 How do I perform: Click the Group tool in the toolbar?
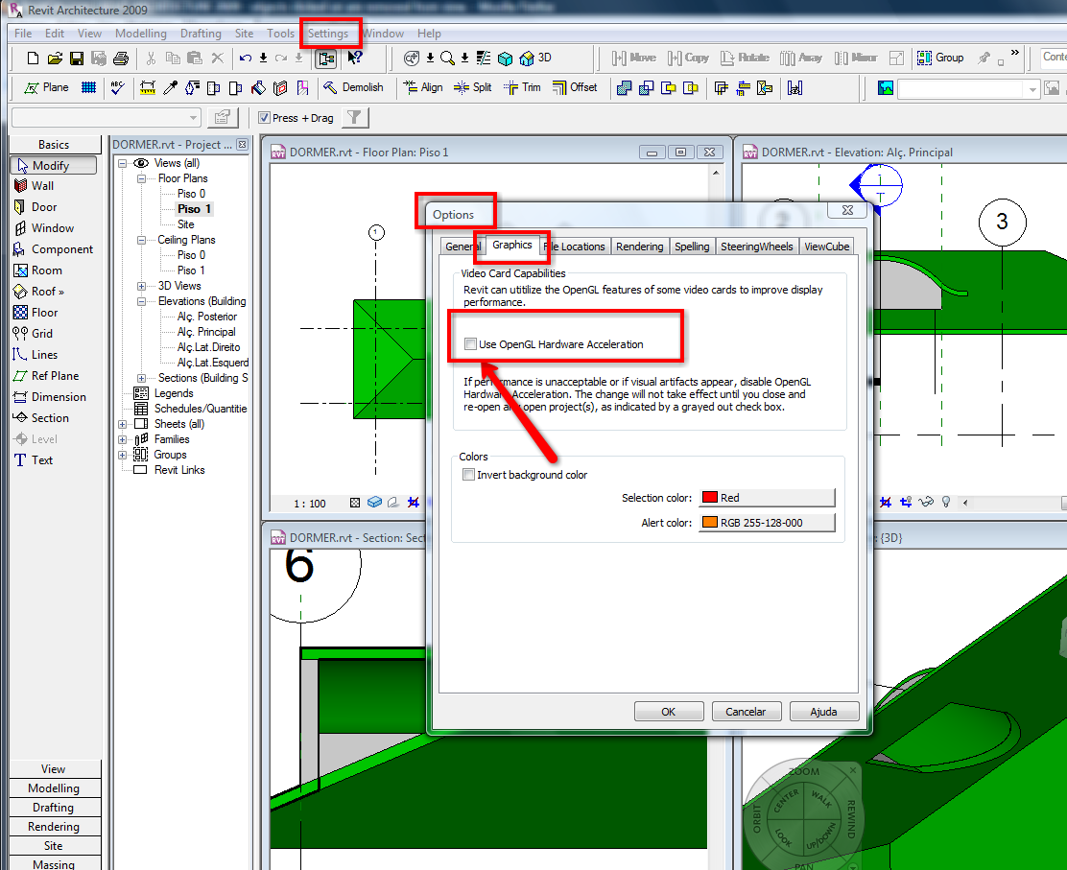pyautogui.click(x=940, y=58)
